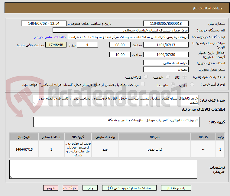The width and height of the screenshot is (230, 196).
Task: Select the خدمت radio button
Action: 167,77
